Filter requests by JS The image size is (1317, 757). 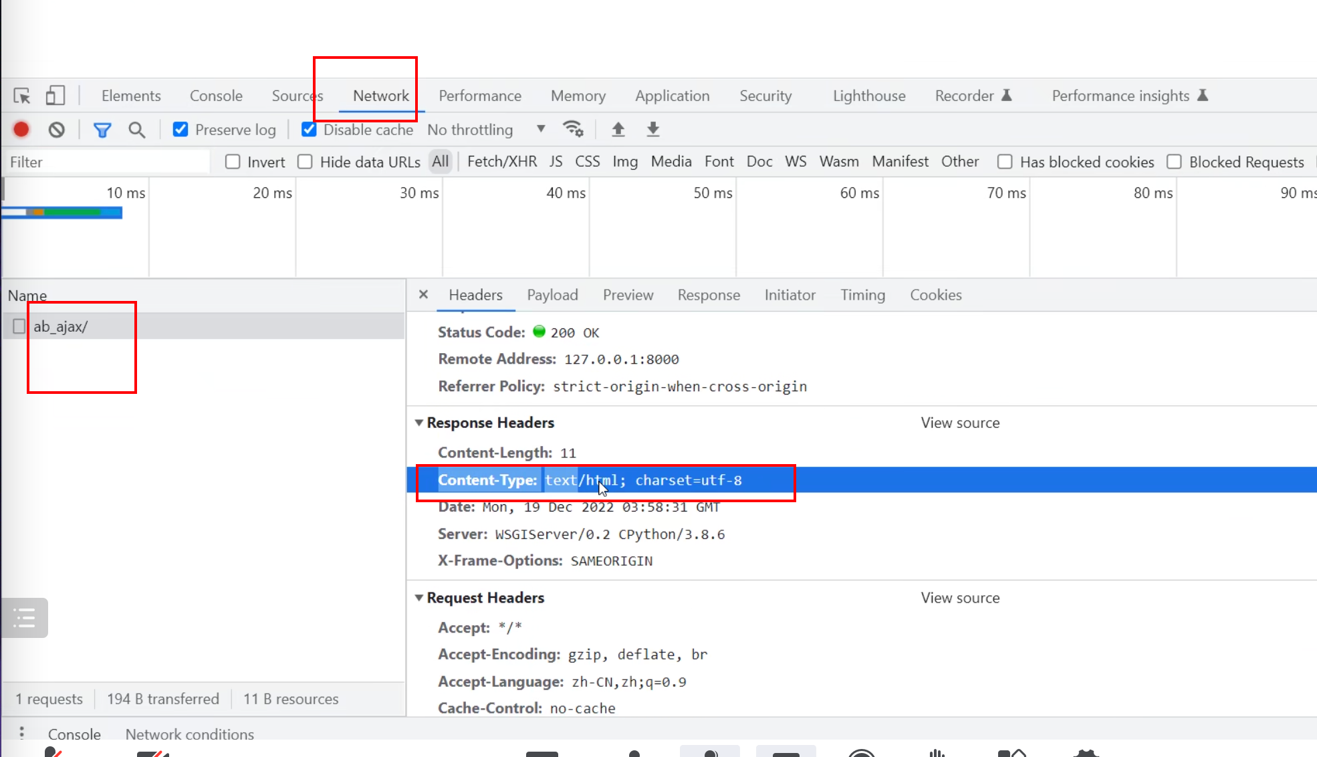tap(556, 161)
